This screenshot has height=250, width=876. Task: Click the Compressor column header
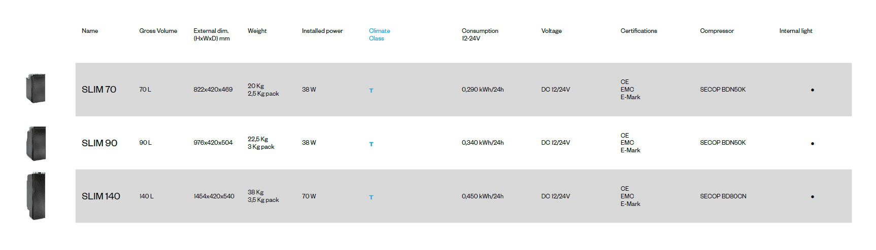coord(717,31)
